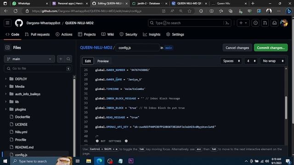
Task: Open File Explorer from the taskbar
Action: point(89,161)
